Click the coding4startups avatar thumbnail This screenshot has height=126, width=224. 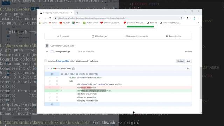(52, 52)
